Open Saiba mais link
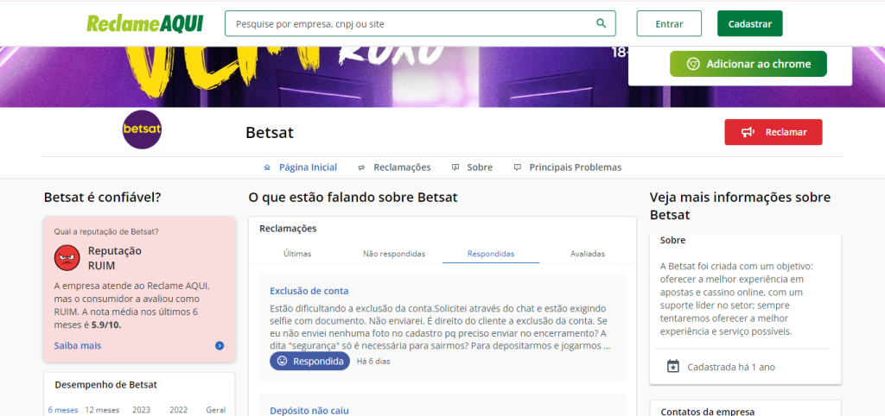 [78, 345]
